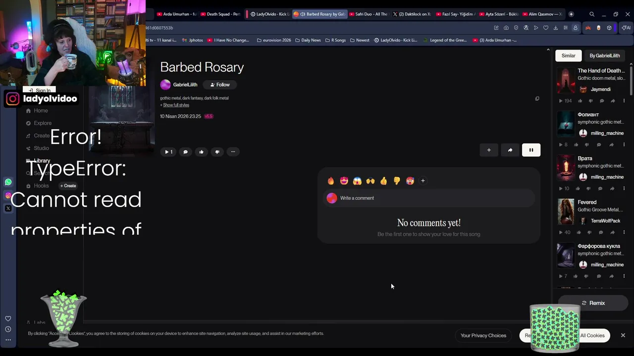
Task: Open the X (Twitter) sidebar icon
Action: point(8,209)
